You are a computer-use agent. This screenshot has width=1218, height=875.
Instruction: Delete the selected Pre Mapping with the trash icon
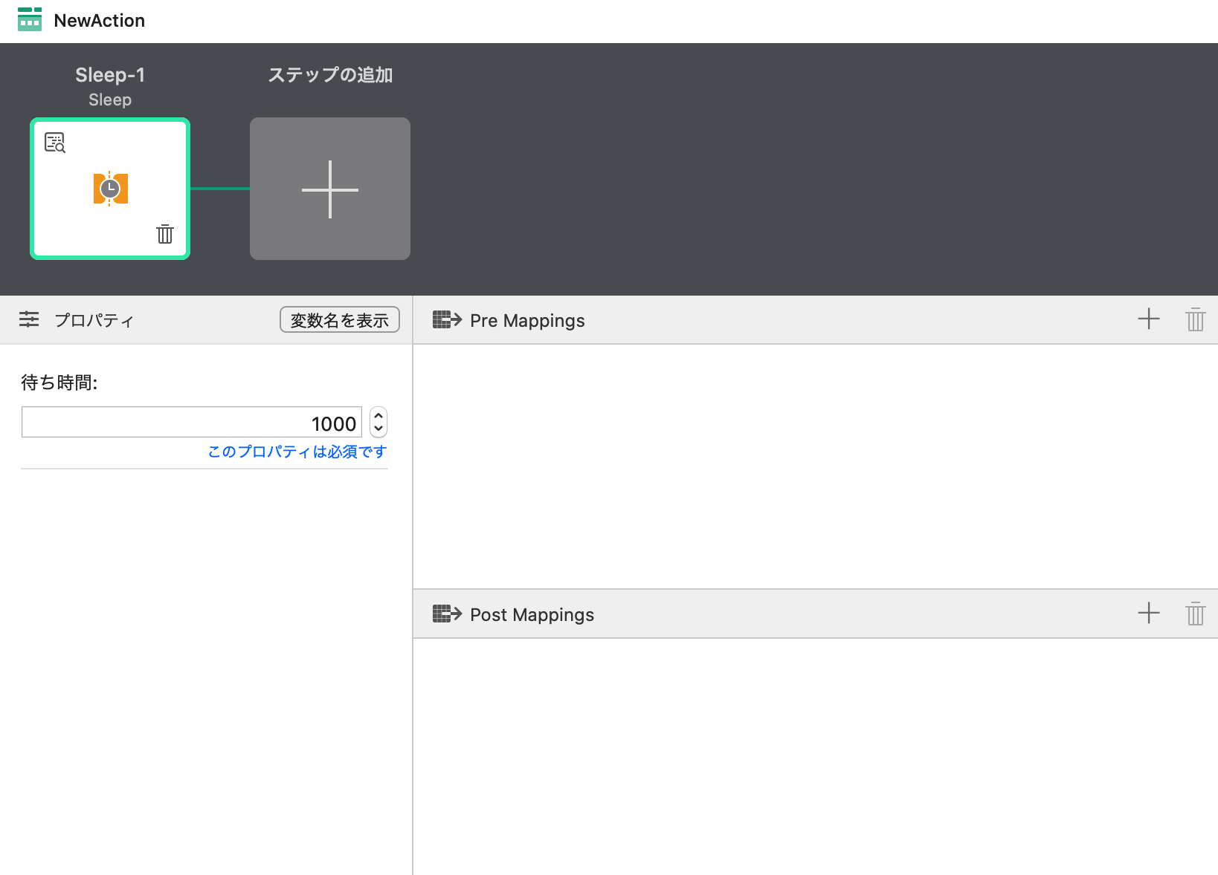[x=1195, y=319]
